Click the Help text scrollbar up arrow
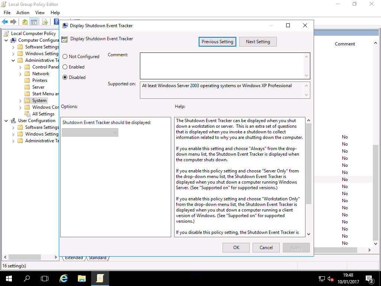The width and height of the screenshot is (381, 286). click(x=308, y=120)
